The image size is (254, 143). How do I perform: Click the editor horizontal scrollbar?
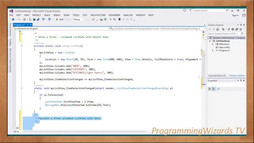(87, 131)
